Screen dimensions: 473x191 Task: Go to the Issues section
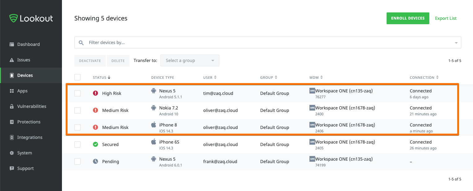point(31,60)
